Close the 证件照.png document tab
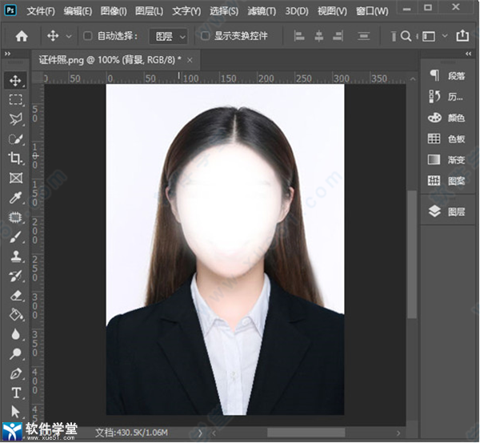480x443 pixels. [x=191, y=59]
